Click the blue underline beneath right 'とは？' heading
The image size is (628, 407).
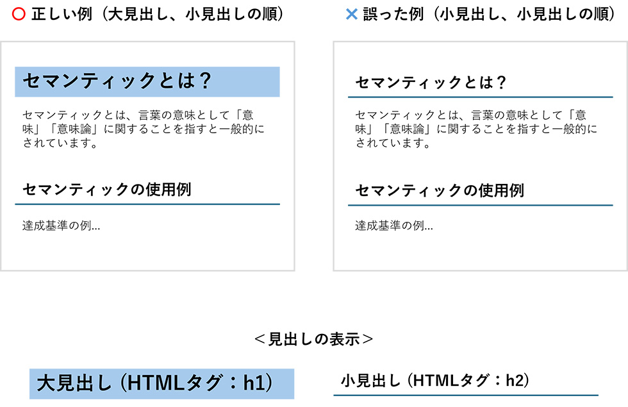click(x=481, y=97)
